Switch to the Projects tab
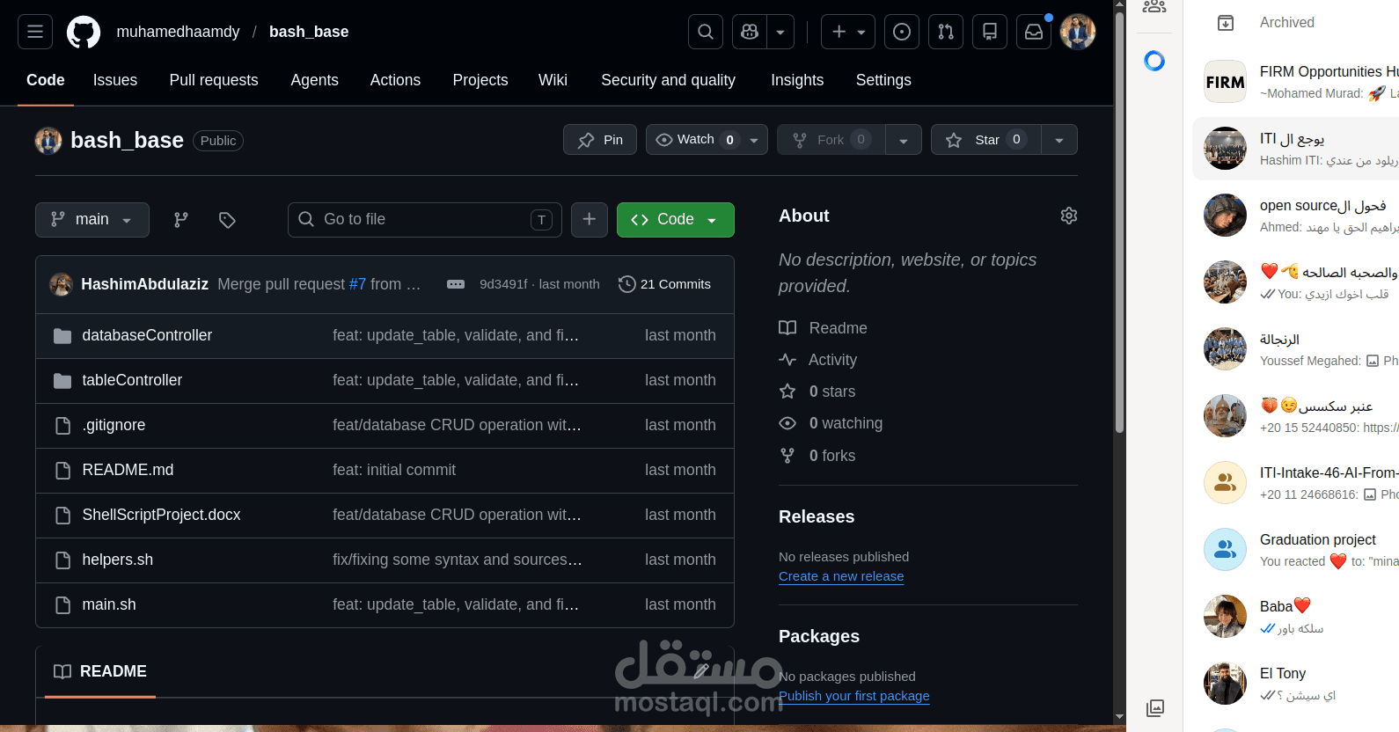 click(x=480, y=80)
